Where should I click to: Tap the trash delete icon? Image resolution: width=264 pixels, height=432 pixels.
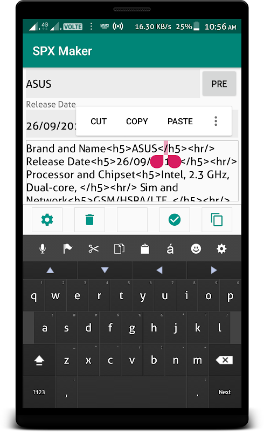(89, 220)
